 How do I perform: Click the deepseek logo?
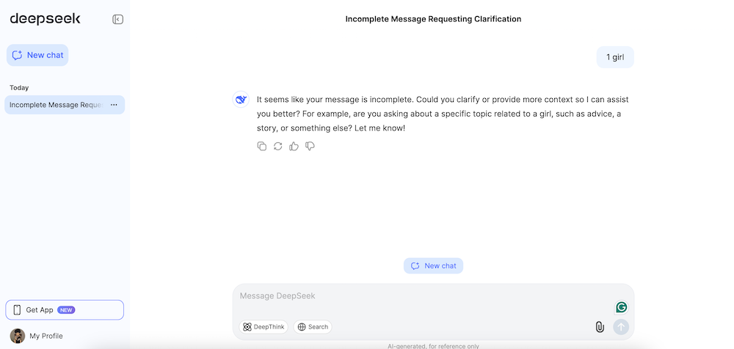pyautogui.click(x=46, y=19)
